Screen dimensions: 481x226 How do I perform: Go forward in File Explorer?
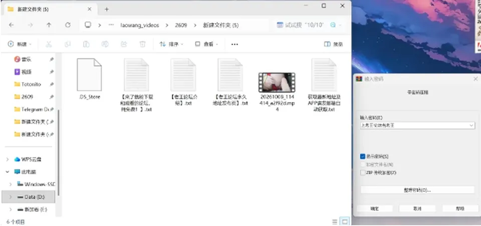point(30,25)
